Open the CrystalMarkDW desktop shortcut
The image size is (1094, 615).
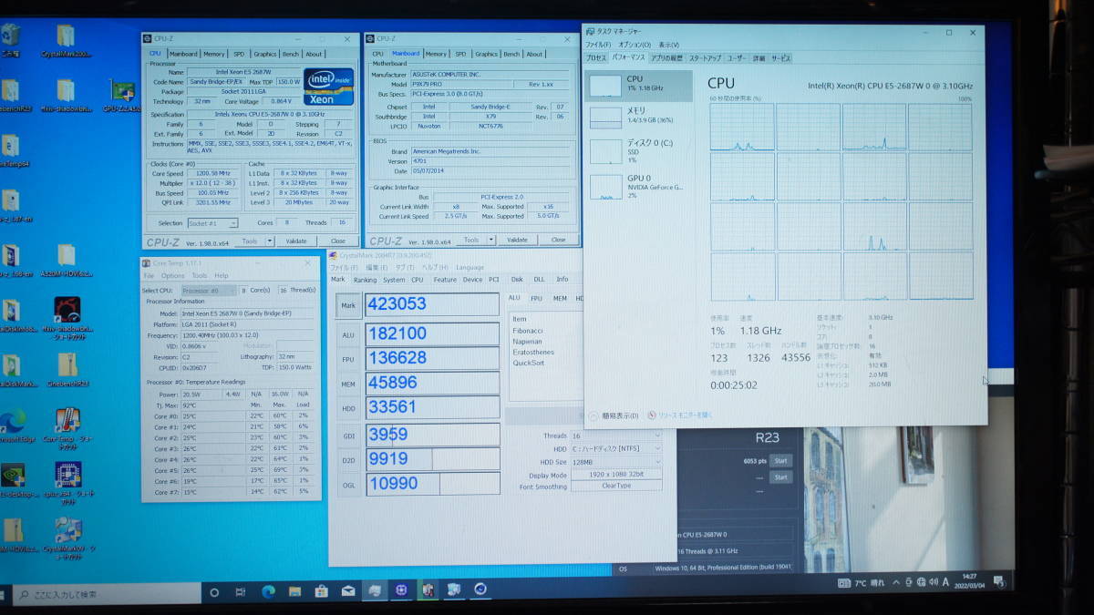pyautogui.click(x=67, y=536)
